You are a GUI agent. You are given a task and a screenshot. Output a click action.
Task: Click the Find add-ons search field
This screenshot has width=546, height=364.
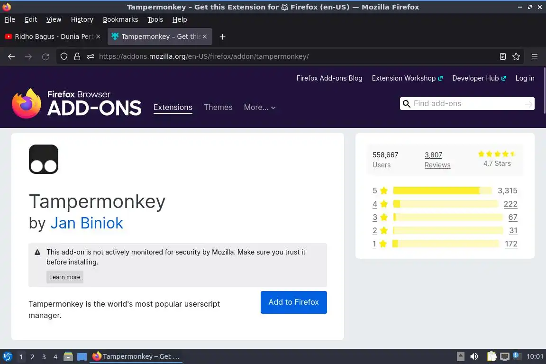[x=467, y=103]
